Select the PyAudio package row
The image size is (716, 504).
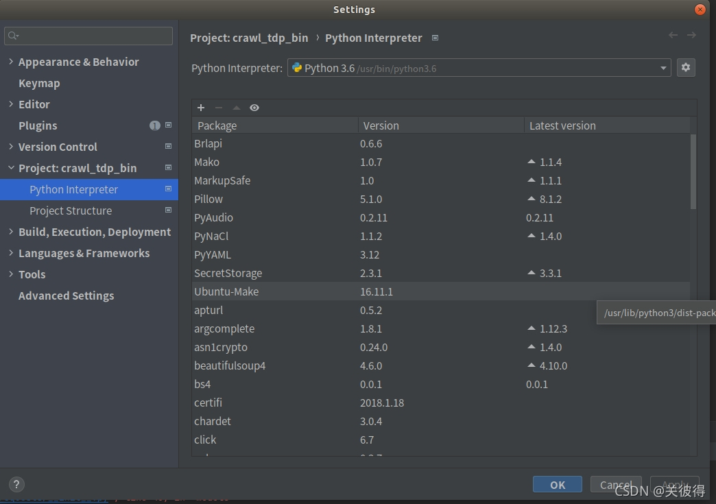click(441, 217)
